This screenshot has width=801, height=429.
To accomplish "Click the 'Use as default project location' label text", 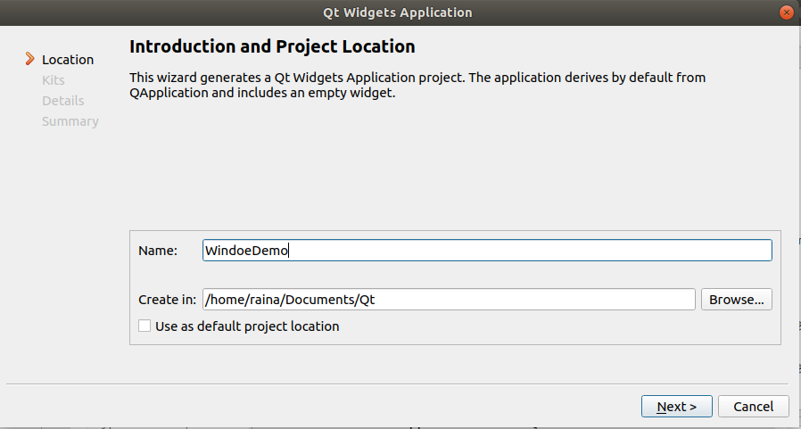I will tap(247, 326).
